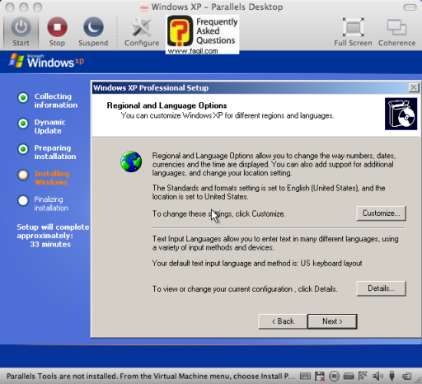This screenshot has height=384, width=422.
Task: Click the Details... button
Action: coord(381,288)
